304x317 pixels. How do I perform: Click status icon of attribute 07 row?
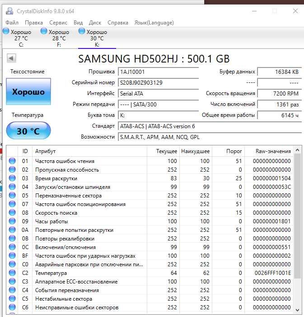point(12,204)
